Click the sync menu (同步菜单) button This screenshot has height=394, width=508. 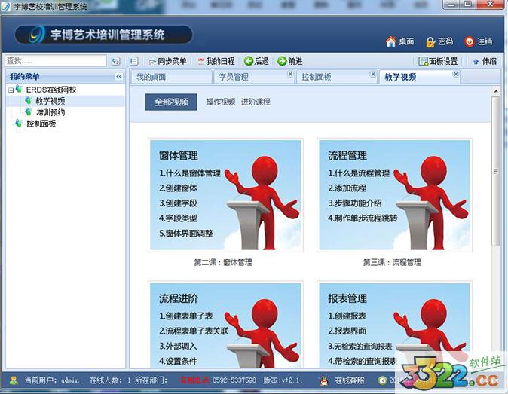click(168, 61)
